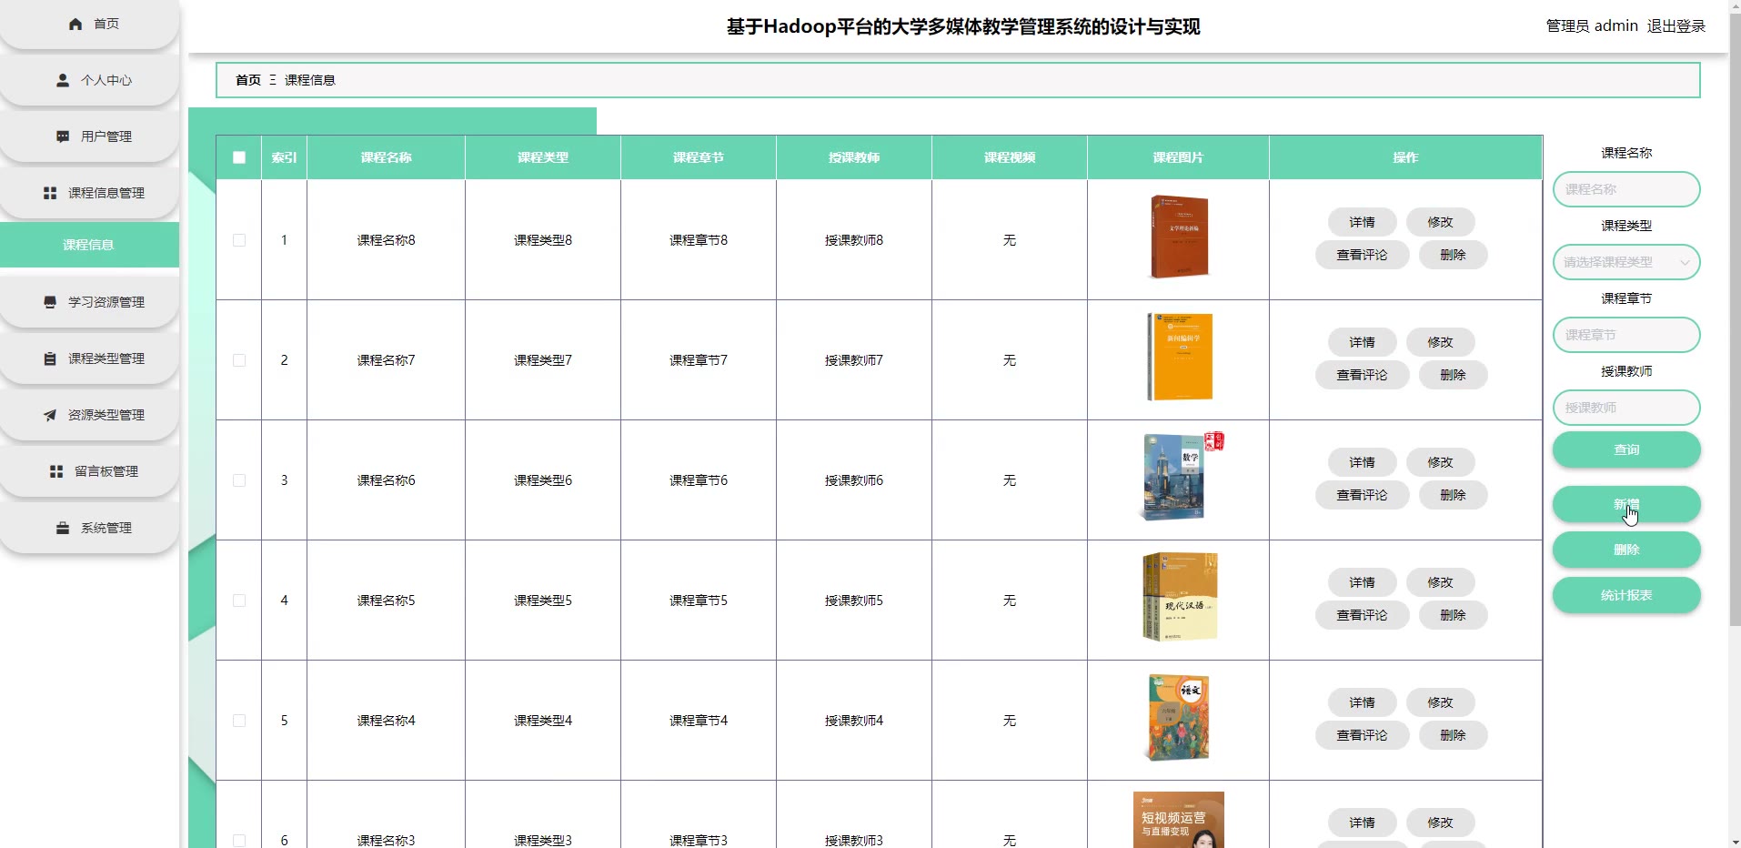Focus the 课程名称 search input field
This screenshot has width=1741, height=848.
(x=1626, y=189)
